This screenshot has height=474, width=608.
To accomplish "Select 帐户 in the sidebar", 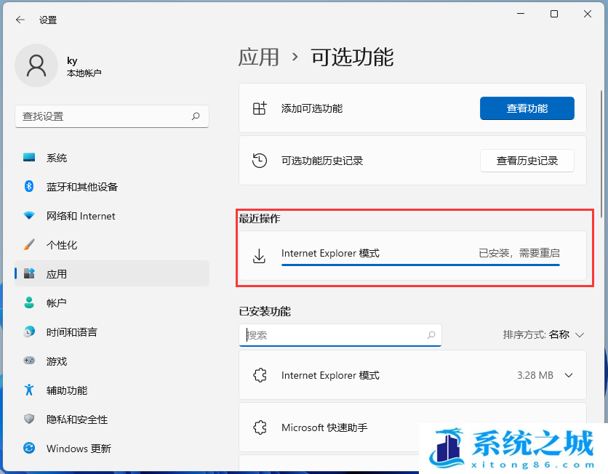I will tap(57, 303).
